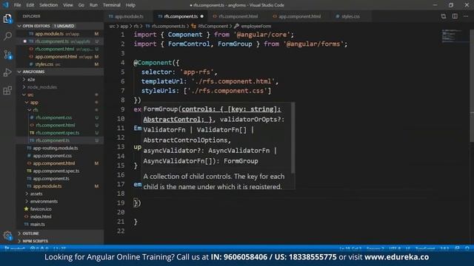This screenshot has height=266, width=474.
Task: Click the unsaved dot on rfs.component.ts tab
Action: (x=202, y=16)
